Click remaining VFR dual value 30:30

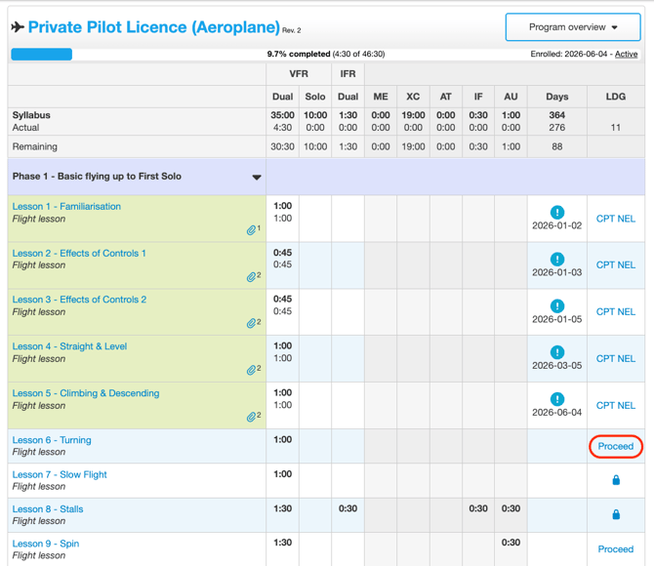point(282,146)
